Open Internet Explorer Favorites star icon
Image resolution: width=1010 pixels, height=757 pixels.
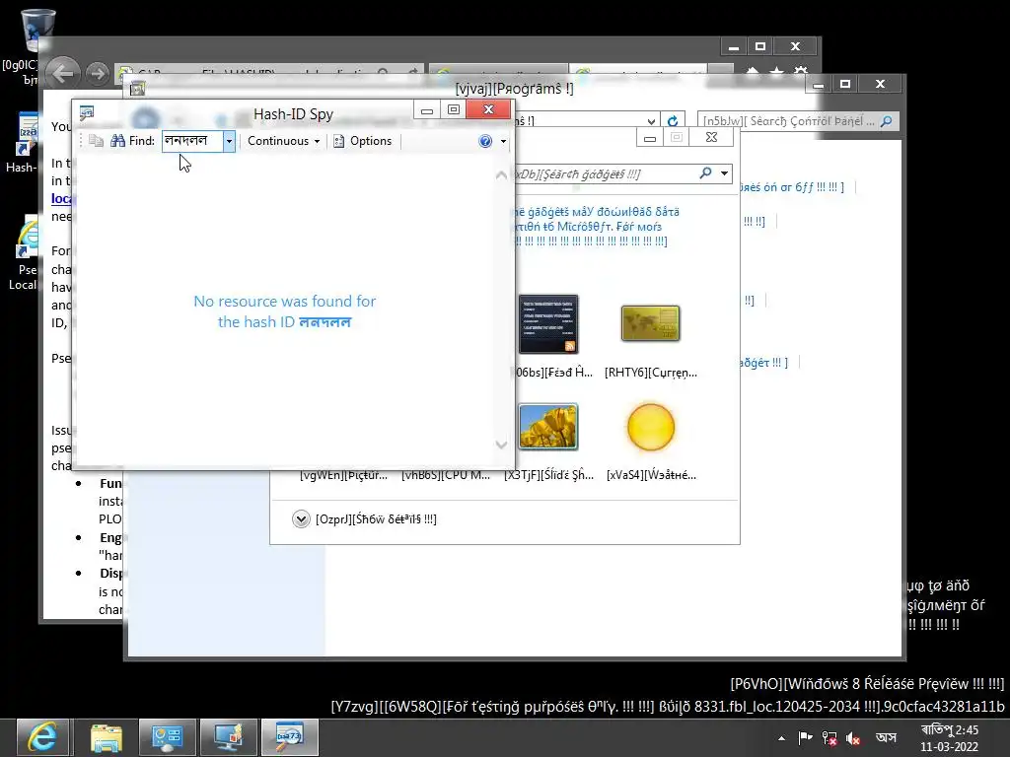[776, 71]
